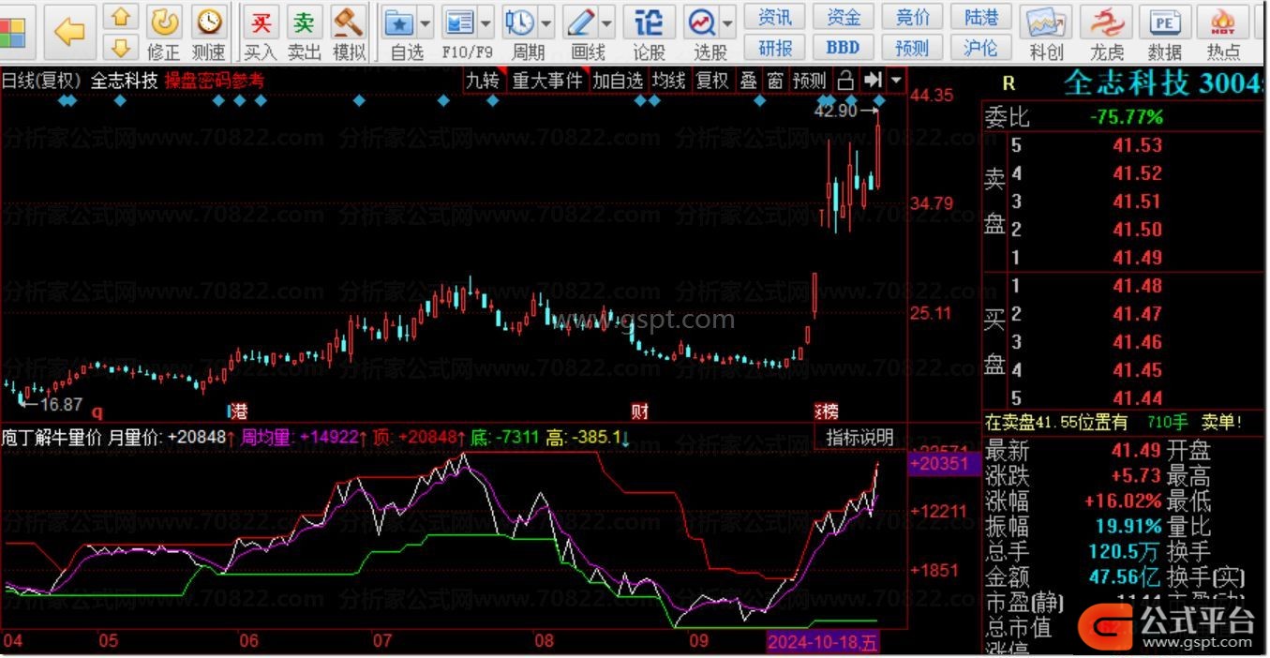The height and width of the screenshot is (658, 1270).
Task: Click the 预测 button beside BBD
Action: coord(912,47)
